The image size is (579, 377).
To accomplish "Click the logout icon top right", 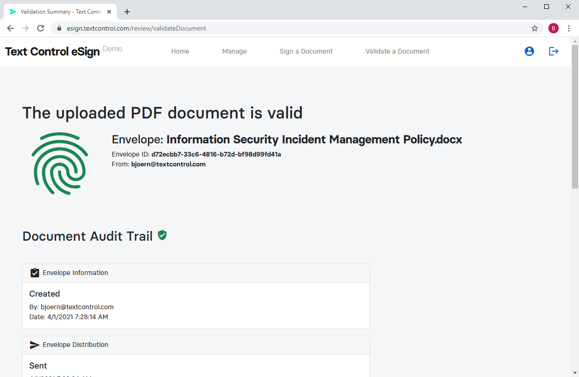I will pyautogui.click(x=554, y=51).
